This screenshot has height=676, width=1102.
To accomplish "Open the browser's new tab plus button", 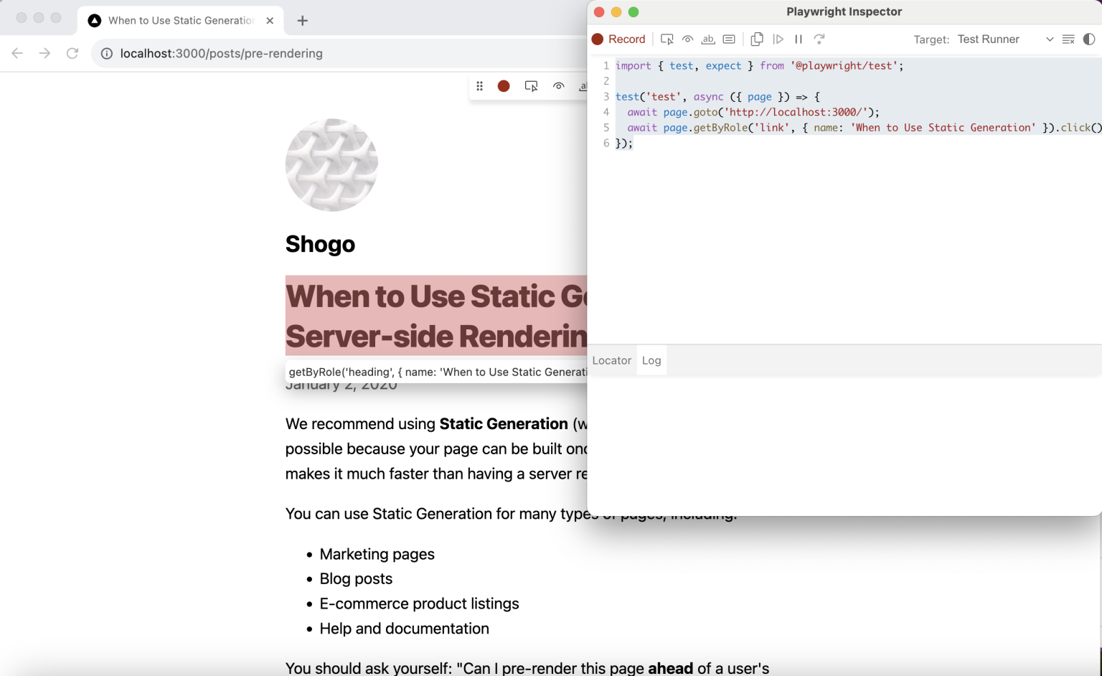I will click(302, 21).
